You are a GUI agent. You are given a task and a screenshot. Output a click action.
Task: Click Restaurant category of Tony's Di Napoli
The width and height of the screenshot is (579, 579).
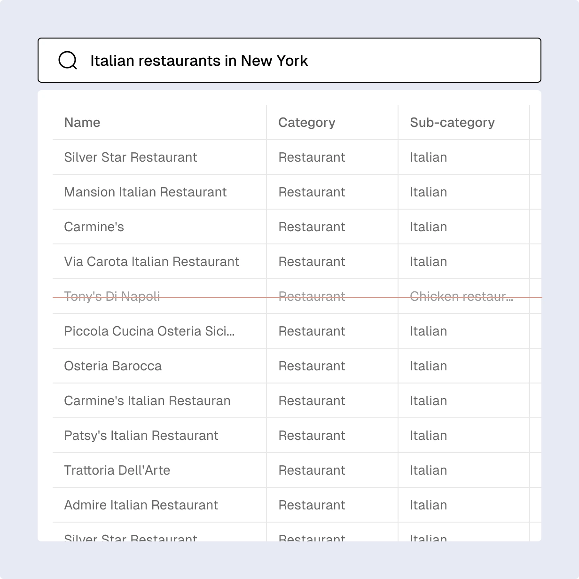pos(312,297)
